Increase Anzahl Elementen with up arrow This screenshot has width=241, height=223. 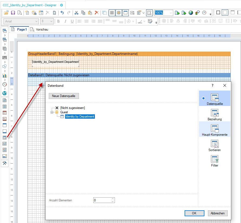pyautogui.click(x=113, y=199)
